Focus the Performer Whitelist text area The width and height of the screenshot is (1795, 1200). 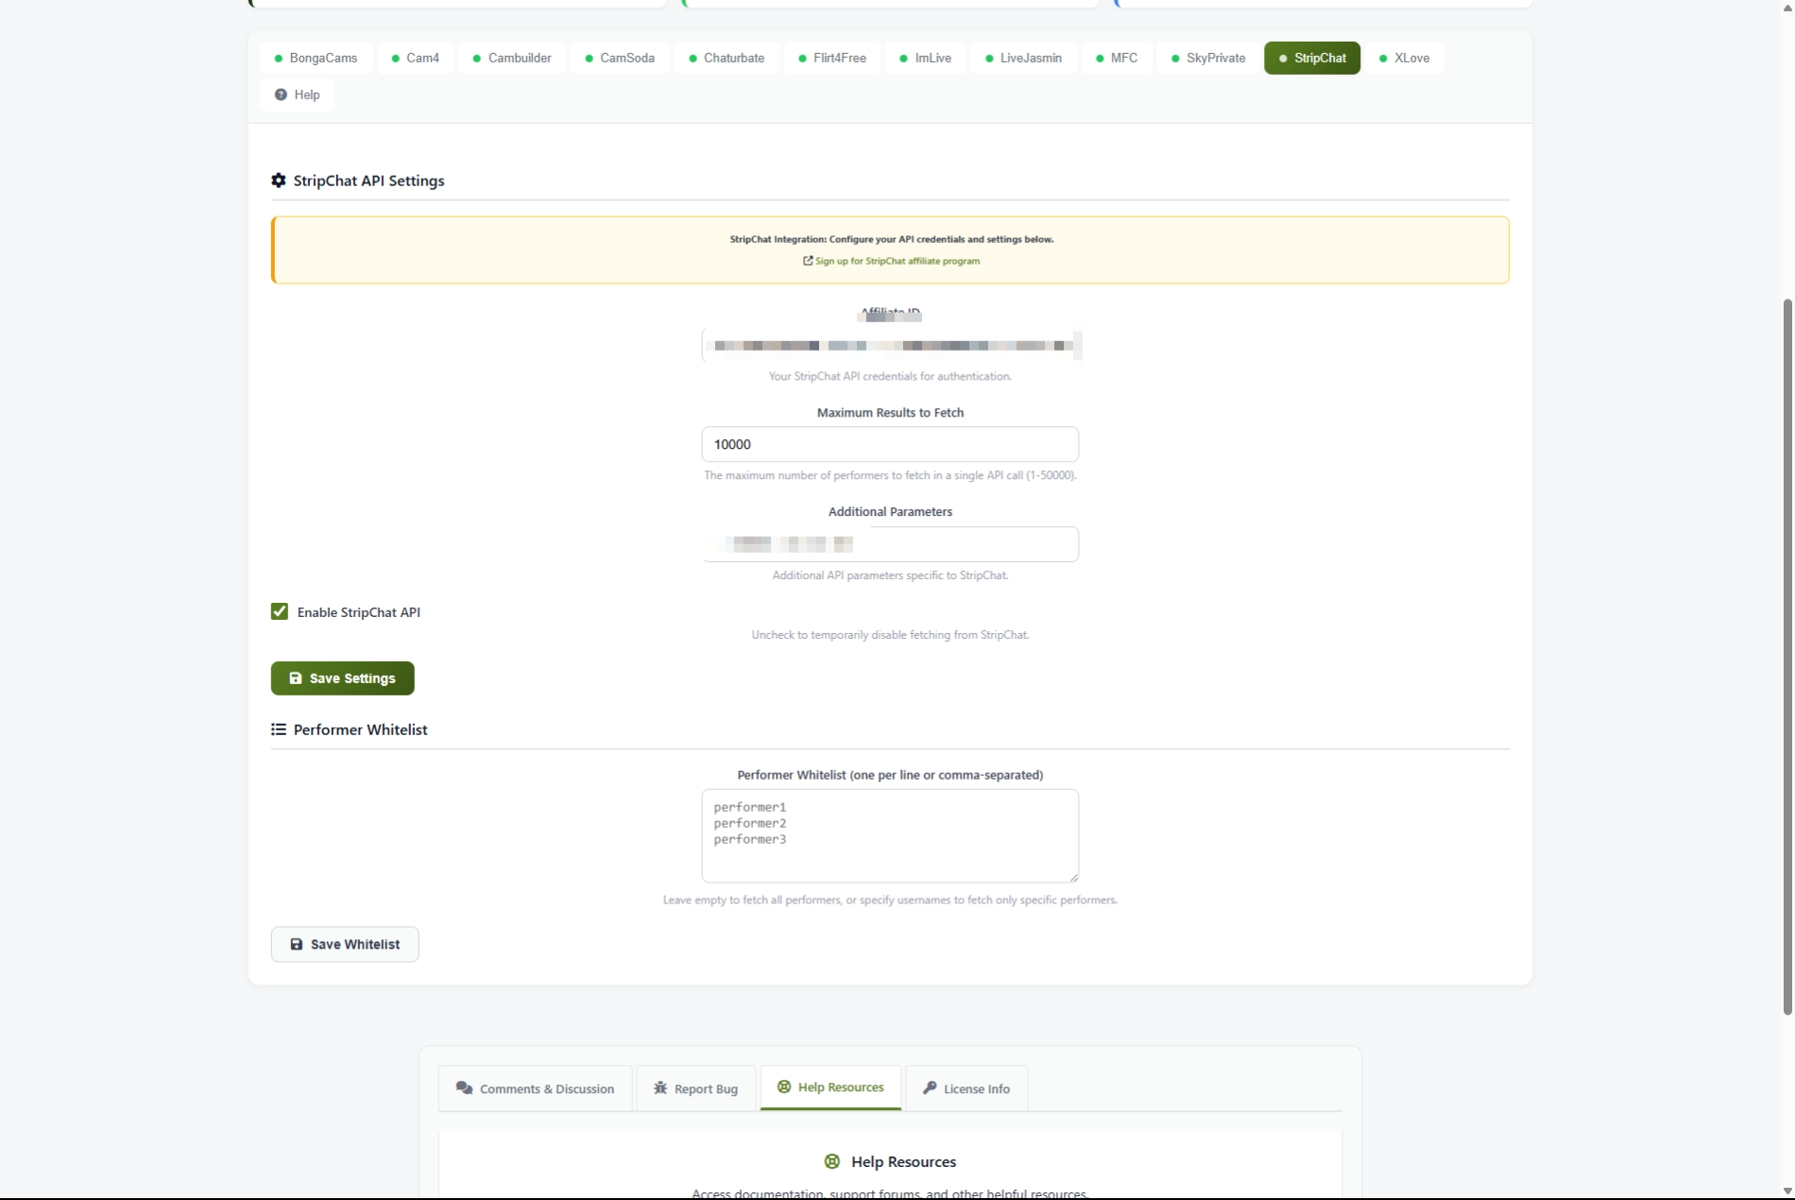pos(890,836)
